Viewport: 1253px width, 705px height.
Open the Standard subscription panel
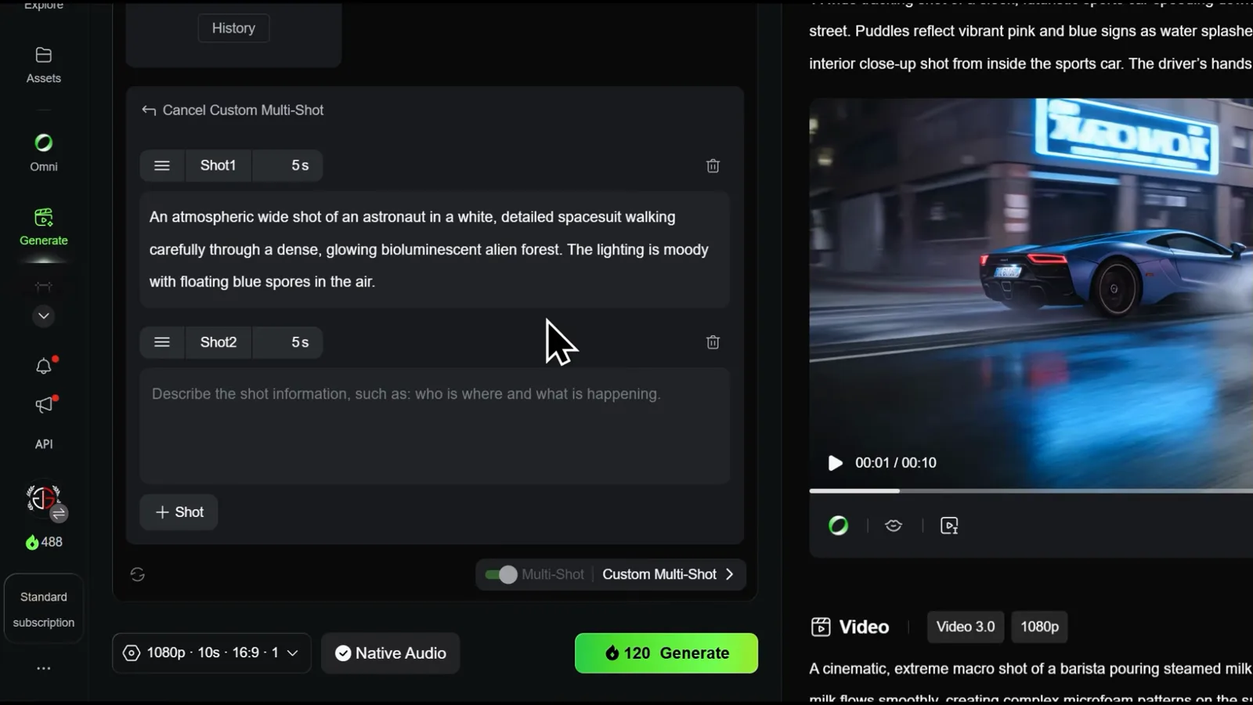pos(44,609)
